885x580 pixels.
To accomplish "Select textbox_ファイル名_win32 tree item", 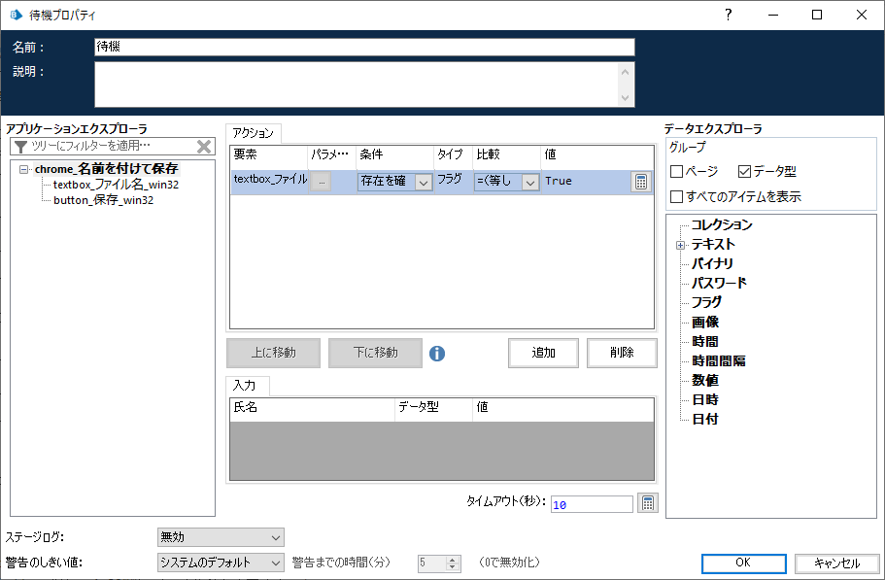I will point(116,185).
